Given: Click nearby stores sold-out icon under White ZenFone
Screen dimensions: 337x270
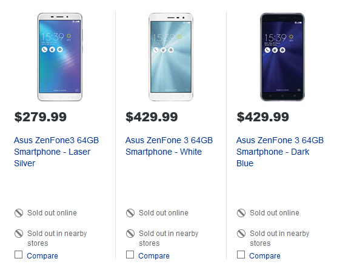Looking at the screenshot, I should 130,234.
